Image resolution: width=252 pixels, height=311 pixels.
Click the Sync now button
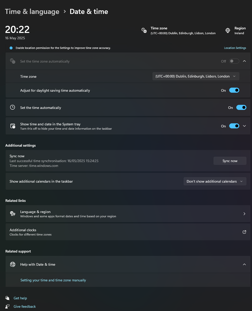(230, 161)
